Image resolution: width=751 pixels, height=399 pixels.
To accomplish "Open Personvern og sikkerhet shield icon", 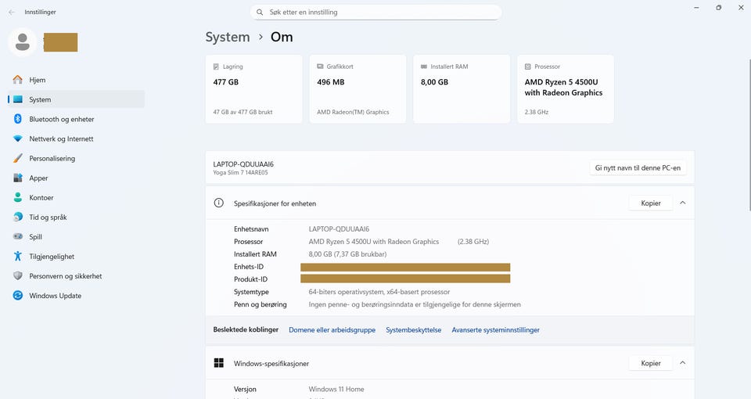I will coord(18,276).
